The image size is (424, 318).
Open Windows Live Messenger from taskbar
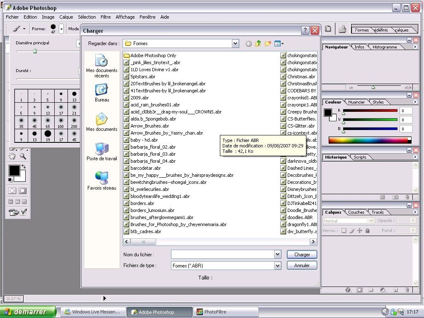93,312
